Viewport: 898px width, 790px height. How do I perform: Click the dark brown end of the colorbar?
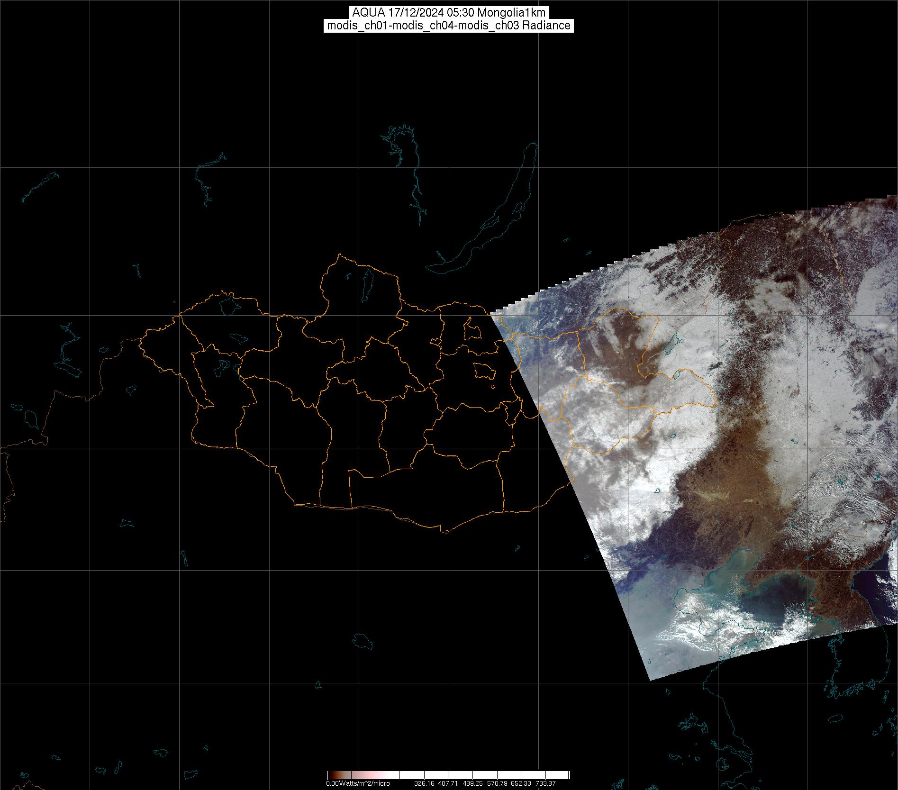point(331,775)
